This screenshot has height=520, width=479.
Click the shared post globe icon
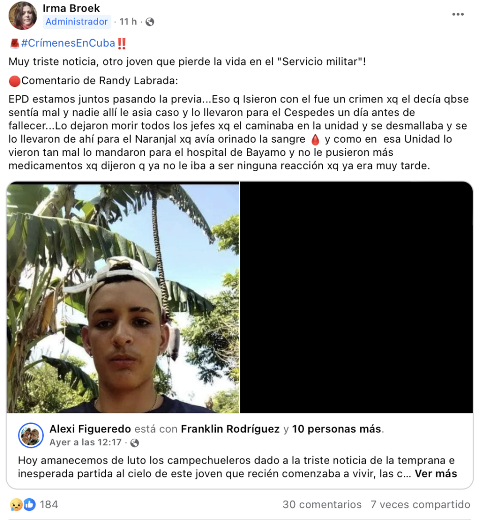click(134, 443)
